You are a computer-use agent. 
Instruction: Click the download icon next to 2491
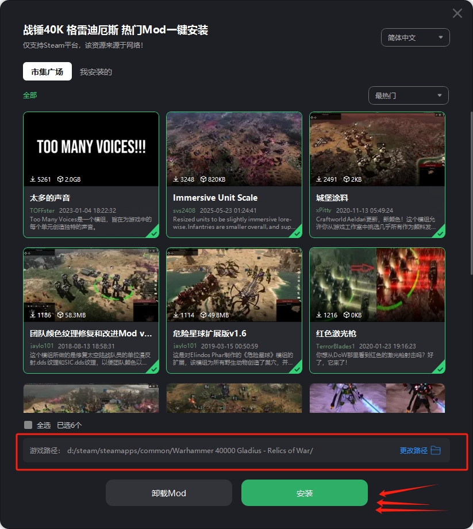pyautogui.click(x=318, y=179)
